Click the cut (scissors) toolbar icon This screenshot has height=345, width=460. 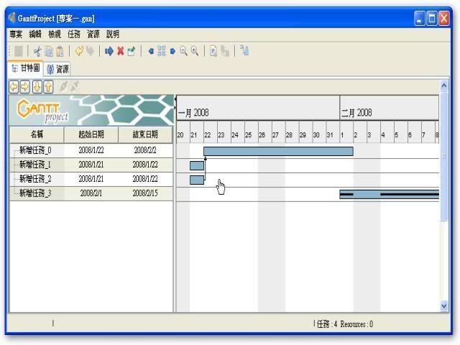[37, 51]
